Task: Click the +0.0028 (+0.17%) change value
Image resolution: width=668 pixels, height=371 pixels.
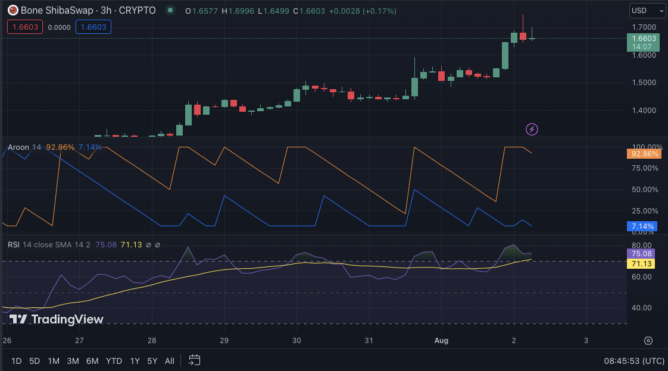Action: pyautogui.click(x=363, y=11)
